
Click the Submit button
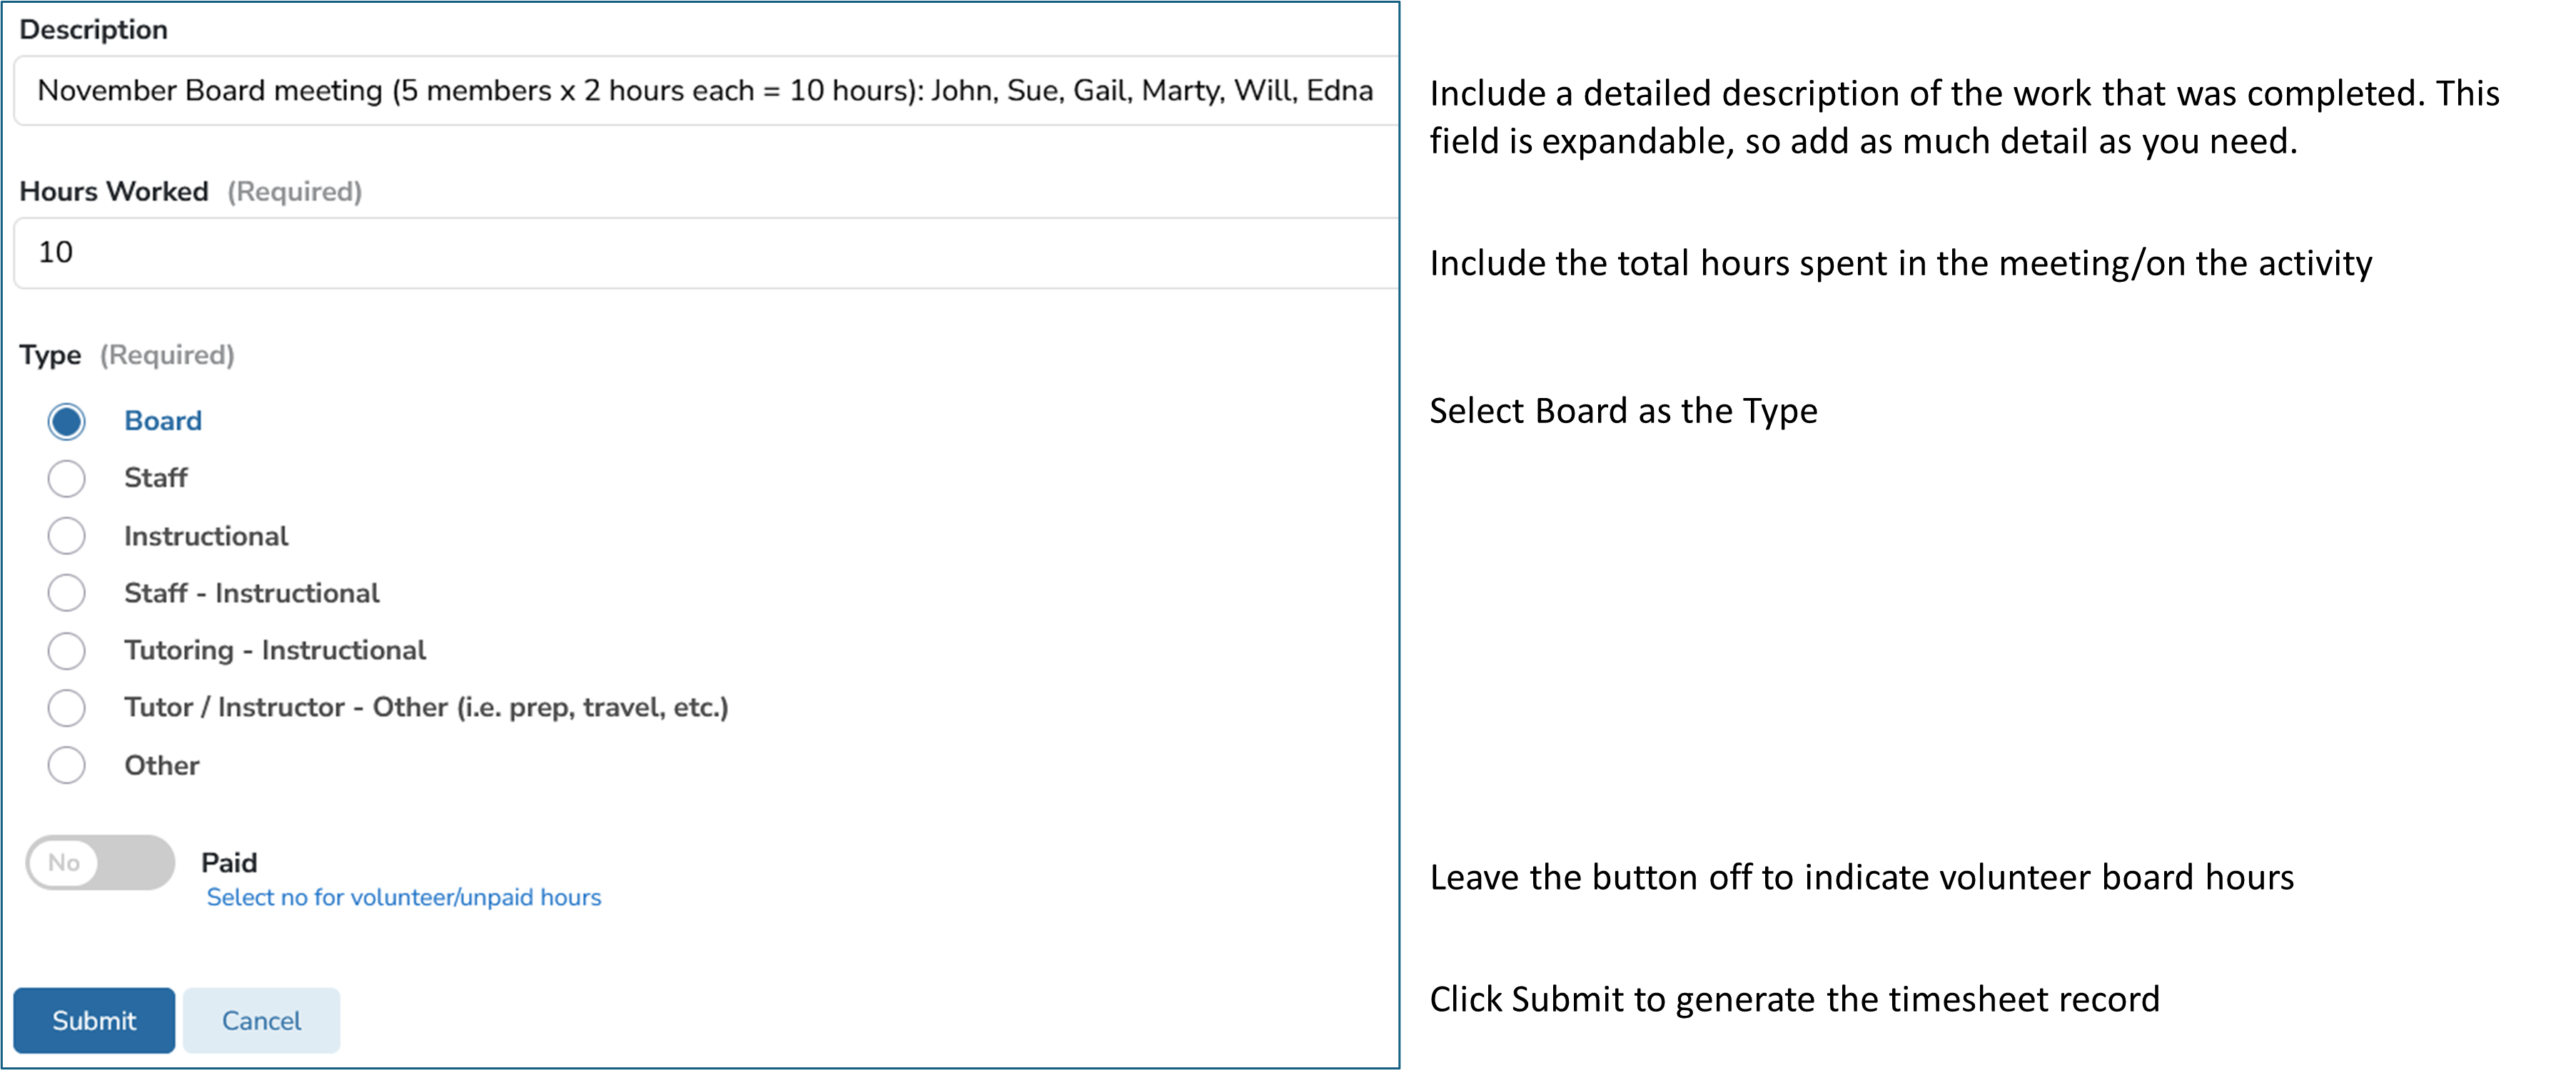coord(94,1021)
